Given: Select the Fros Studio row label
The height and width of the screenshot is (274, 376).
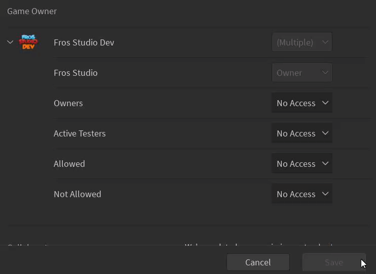Looking at the screenshot, I should 76,73.
